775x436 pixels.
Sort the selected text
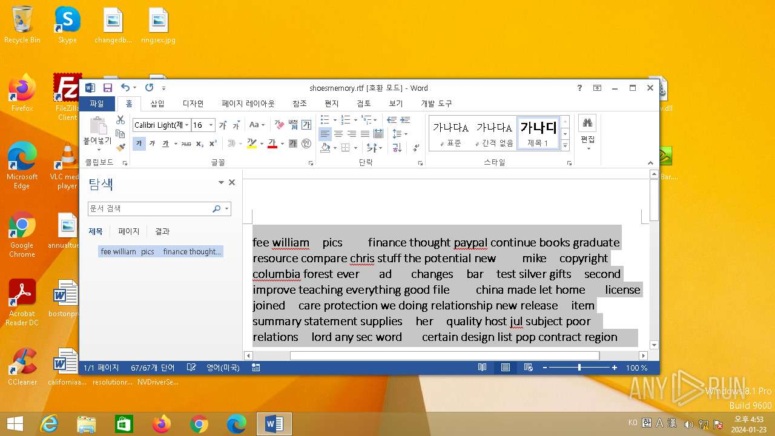397,147
